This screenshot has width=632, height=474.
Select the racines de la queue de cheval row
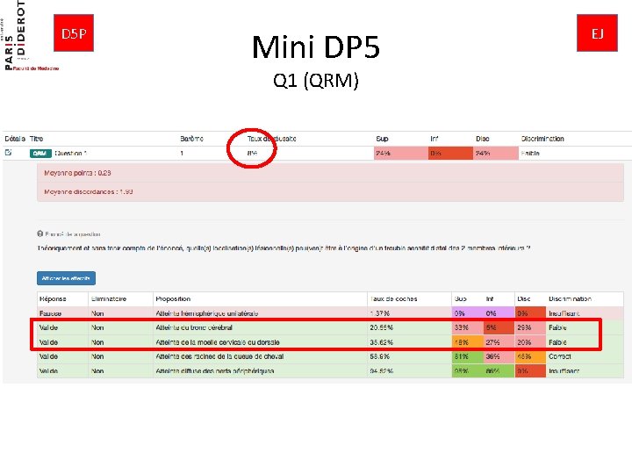coord(330,356)
